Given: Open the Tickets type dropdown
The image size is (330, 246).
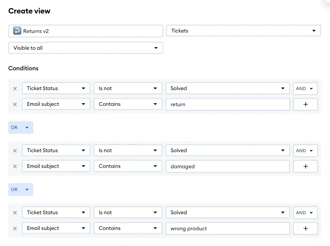Looking at the screenshot, I should 244,31.
